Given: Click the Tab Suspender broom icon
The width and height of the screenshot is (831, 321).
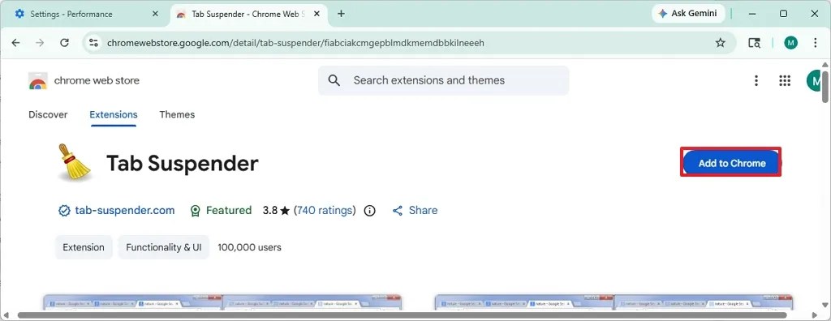Looking at the screenshot, I should point(74,163).
